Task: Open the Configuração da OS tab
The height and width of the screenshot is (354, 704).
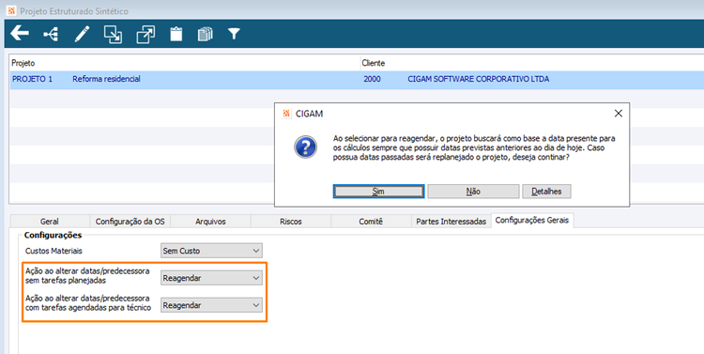Action: pyautogui.click(x=130, y=221)
